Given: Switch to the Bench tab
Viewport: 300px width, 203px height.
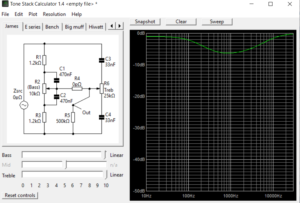Looking at the screenshot, I should point(52,27).
